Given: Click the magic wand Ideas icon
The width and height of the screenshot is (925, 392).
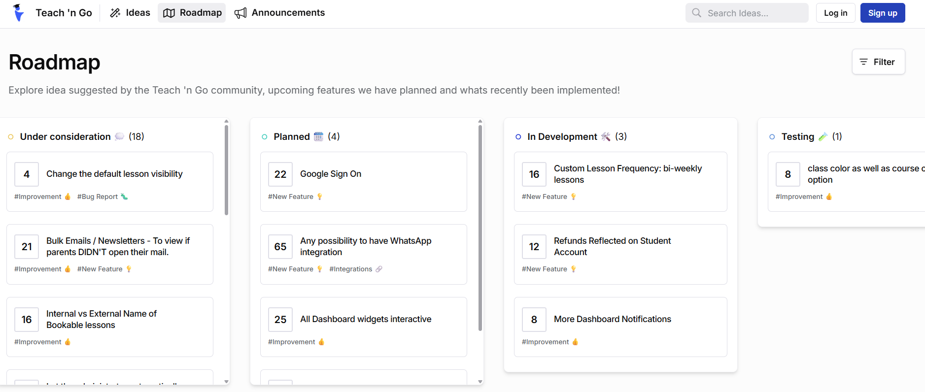Looking at the screenshot, I should pyautogui.click(x=115, y=13).
